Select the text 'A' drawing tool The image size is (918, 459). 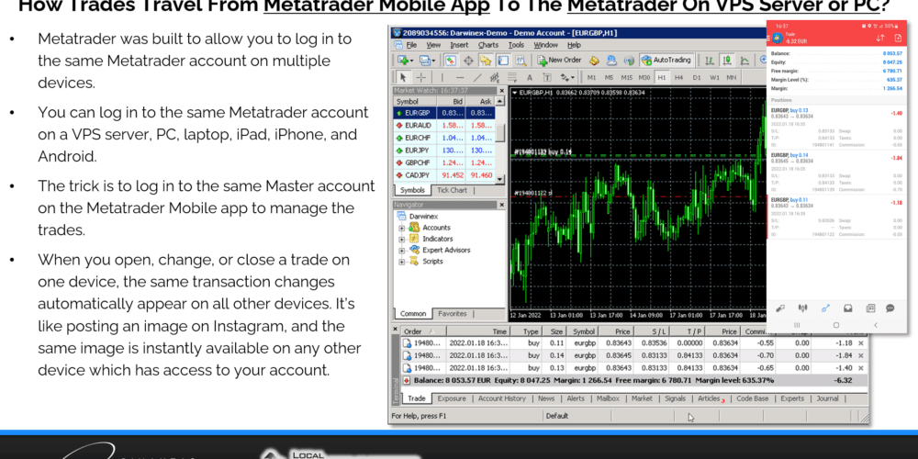(530, 77)
